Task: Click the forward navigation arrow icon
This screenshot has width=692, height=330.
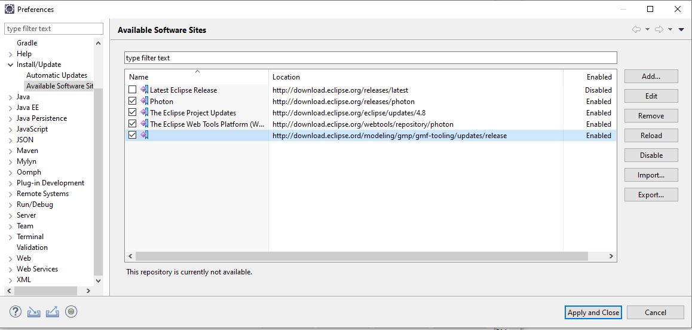Action: point(659,29)
